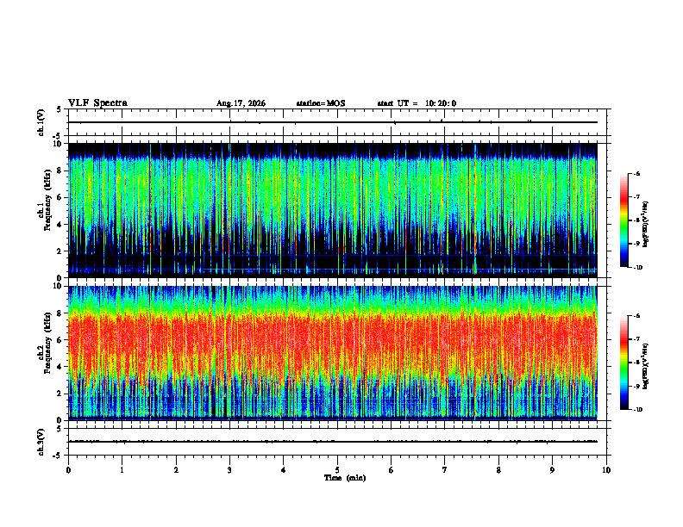
Task: Click the "6" kHz tick on ch.1 frequency axis
Action: click(x=60, y=198)
